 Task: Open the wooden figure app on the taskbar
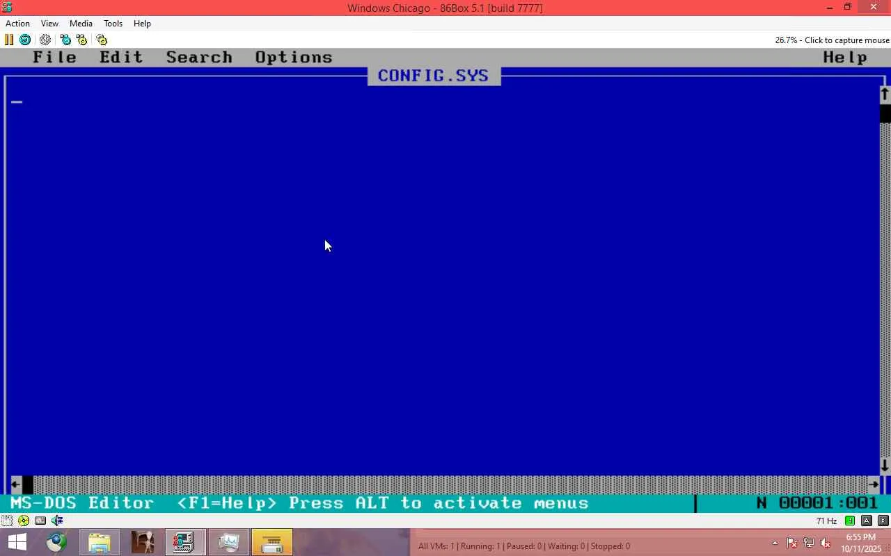[143, 542]
